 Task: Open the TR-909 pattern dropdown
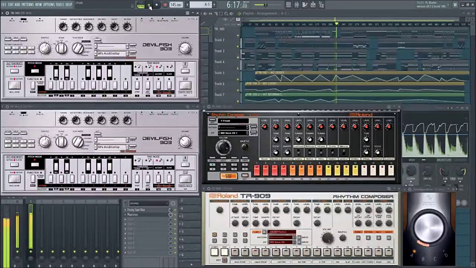pyautogui.click(x=282, y=237)
